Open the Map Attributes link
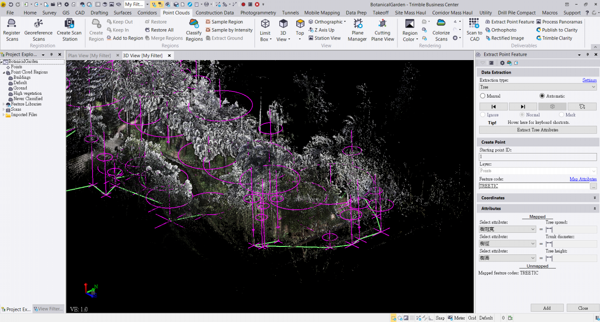This screenshot has height=322, width=600. (583, 179)
